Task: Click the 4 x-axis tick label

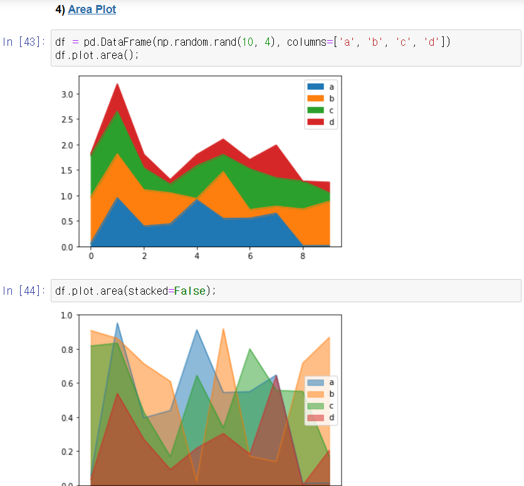Action: (197, 256)
